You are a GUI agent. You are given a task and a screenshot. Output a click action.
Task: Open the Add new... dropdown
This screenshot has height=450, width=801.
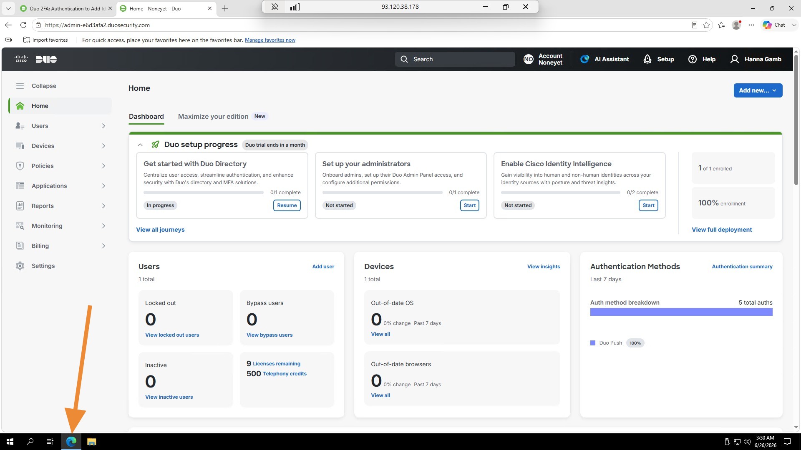[758, 90]
